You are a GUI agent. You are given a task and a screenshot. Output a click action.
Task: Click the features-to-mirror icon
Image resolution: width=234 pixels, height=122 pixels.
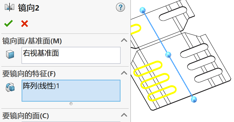point(10,87)
